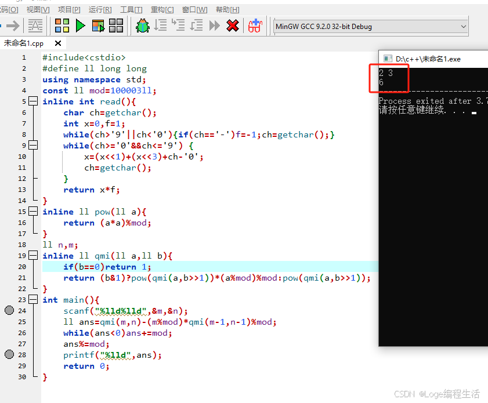Click 'return (a*a)%mod;' on line 16

point(107,223)
